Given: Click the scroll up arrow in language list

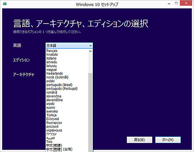Looking at the screenshot, I should (90, 51).
